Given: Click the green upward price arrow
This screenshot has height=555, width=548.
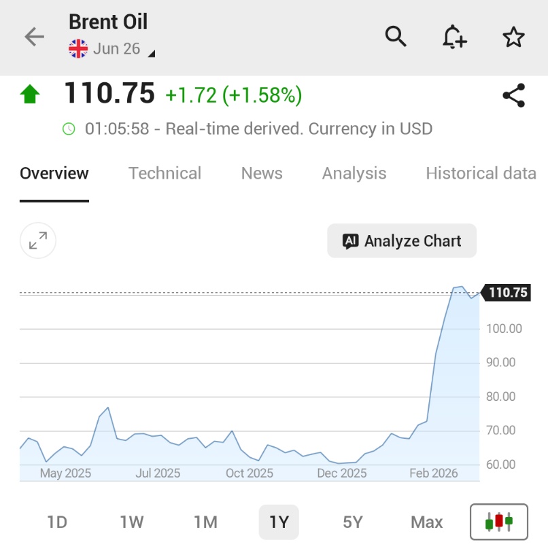Looking at the screenshot, I should click(x=31, y=94).
